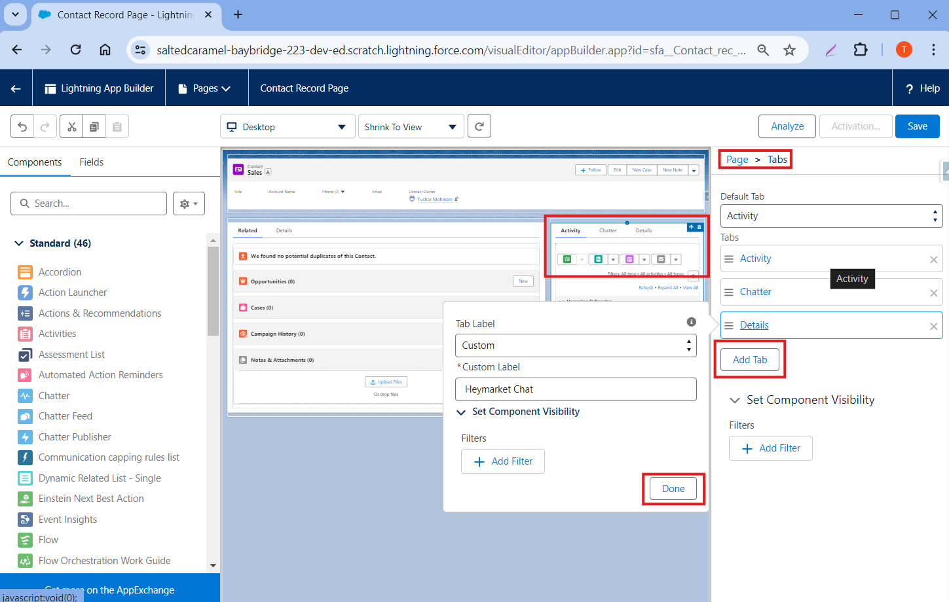Remove the Chatter tab with X
The image size is (949, 602).
(934, 293)
